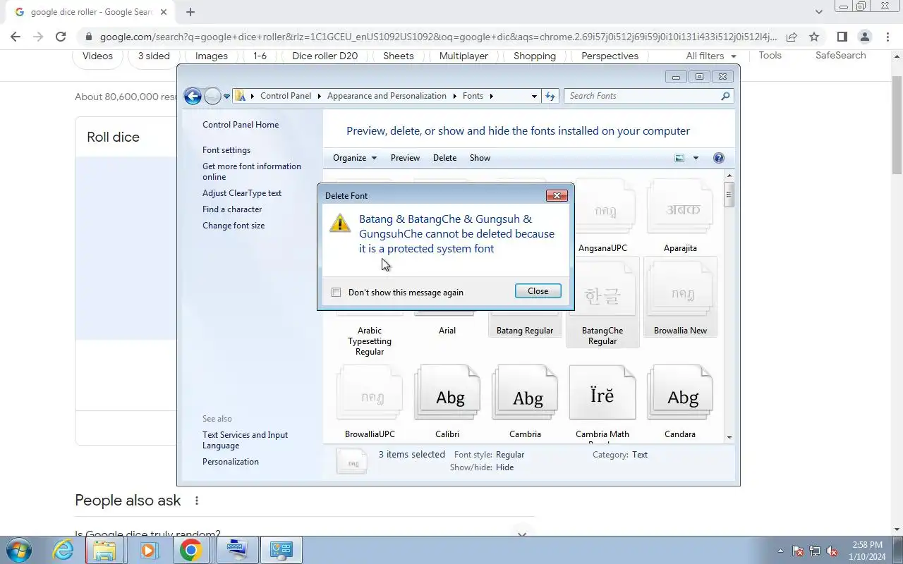Refresh the Fonts folder address bar
This screenshot has width=903, height=564.
(x=550, y=96)
